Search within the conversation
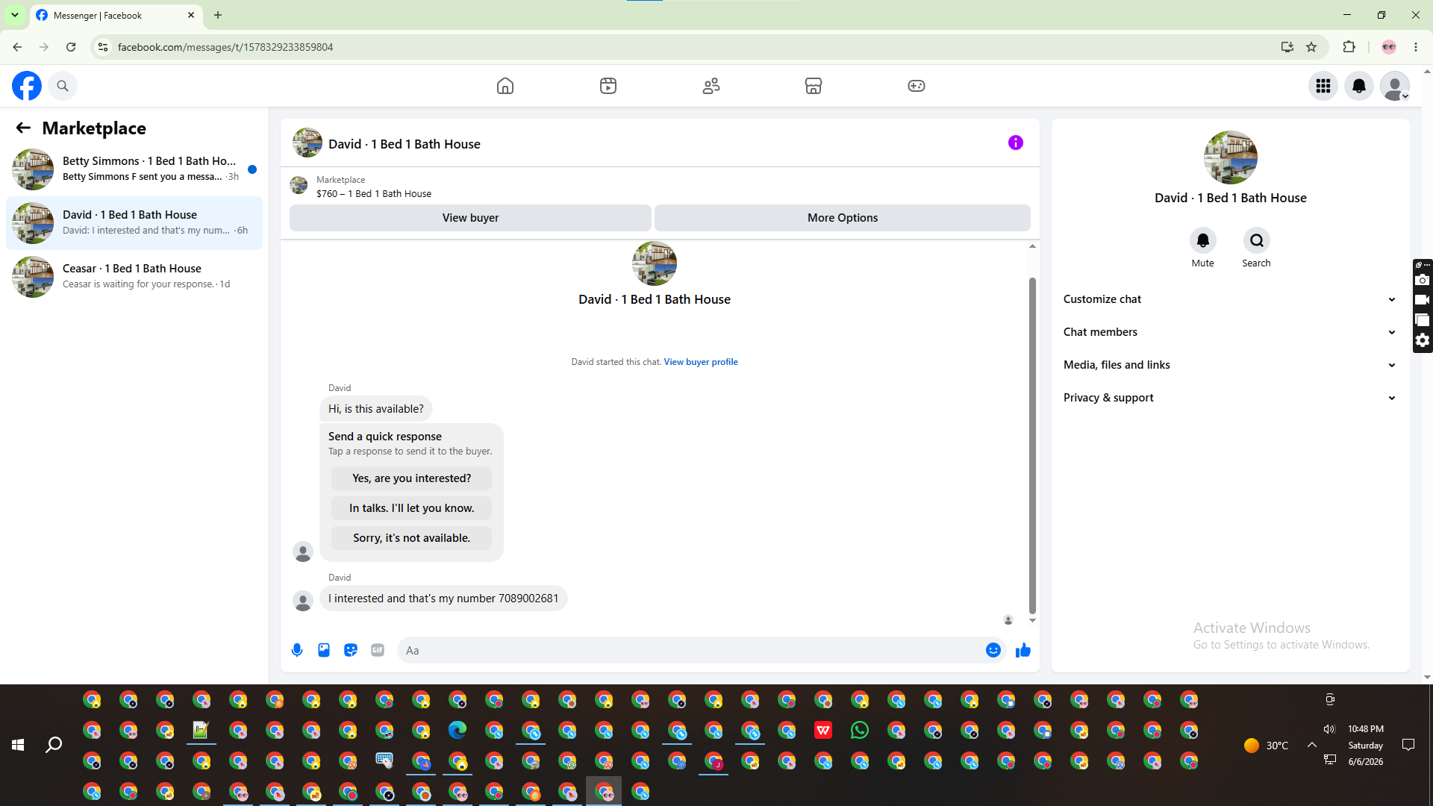Screen dimensions: 1433x806 (x=1257, y=240)
